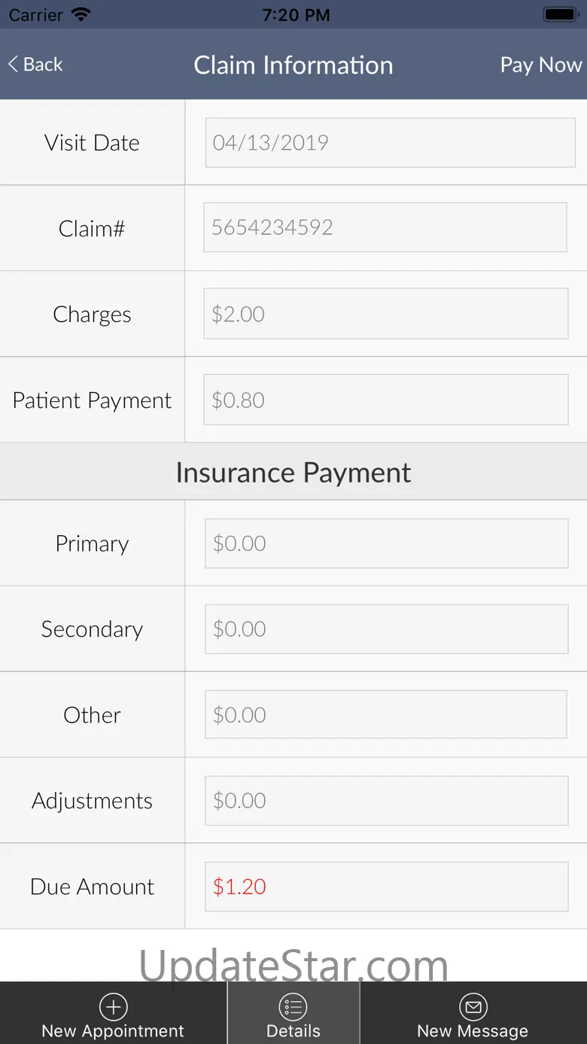Tap the battery indicator icon
587x1044 pixels.
pos(560,14)
